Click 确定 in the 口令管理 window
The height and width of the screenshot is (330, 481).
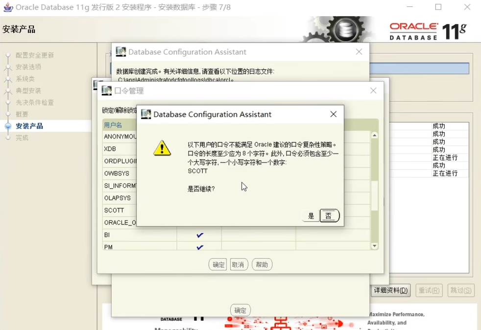[218, 264]
